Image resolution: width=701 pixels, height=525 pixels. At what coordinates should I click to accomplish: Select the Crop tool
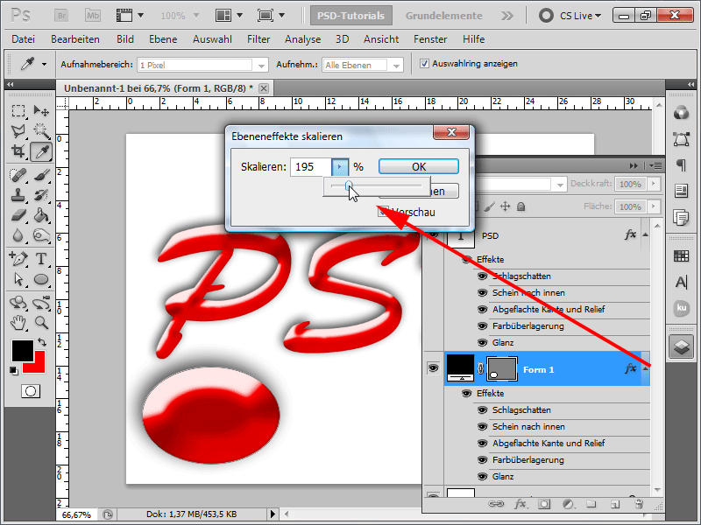point(18,151)
